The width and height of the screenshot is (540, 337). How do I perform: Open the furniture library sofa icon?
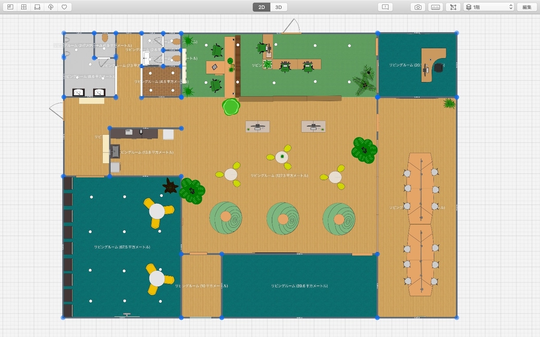pyautogui.click(x=37, y=7)
